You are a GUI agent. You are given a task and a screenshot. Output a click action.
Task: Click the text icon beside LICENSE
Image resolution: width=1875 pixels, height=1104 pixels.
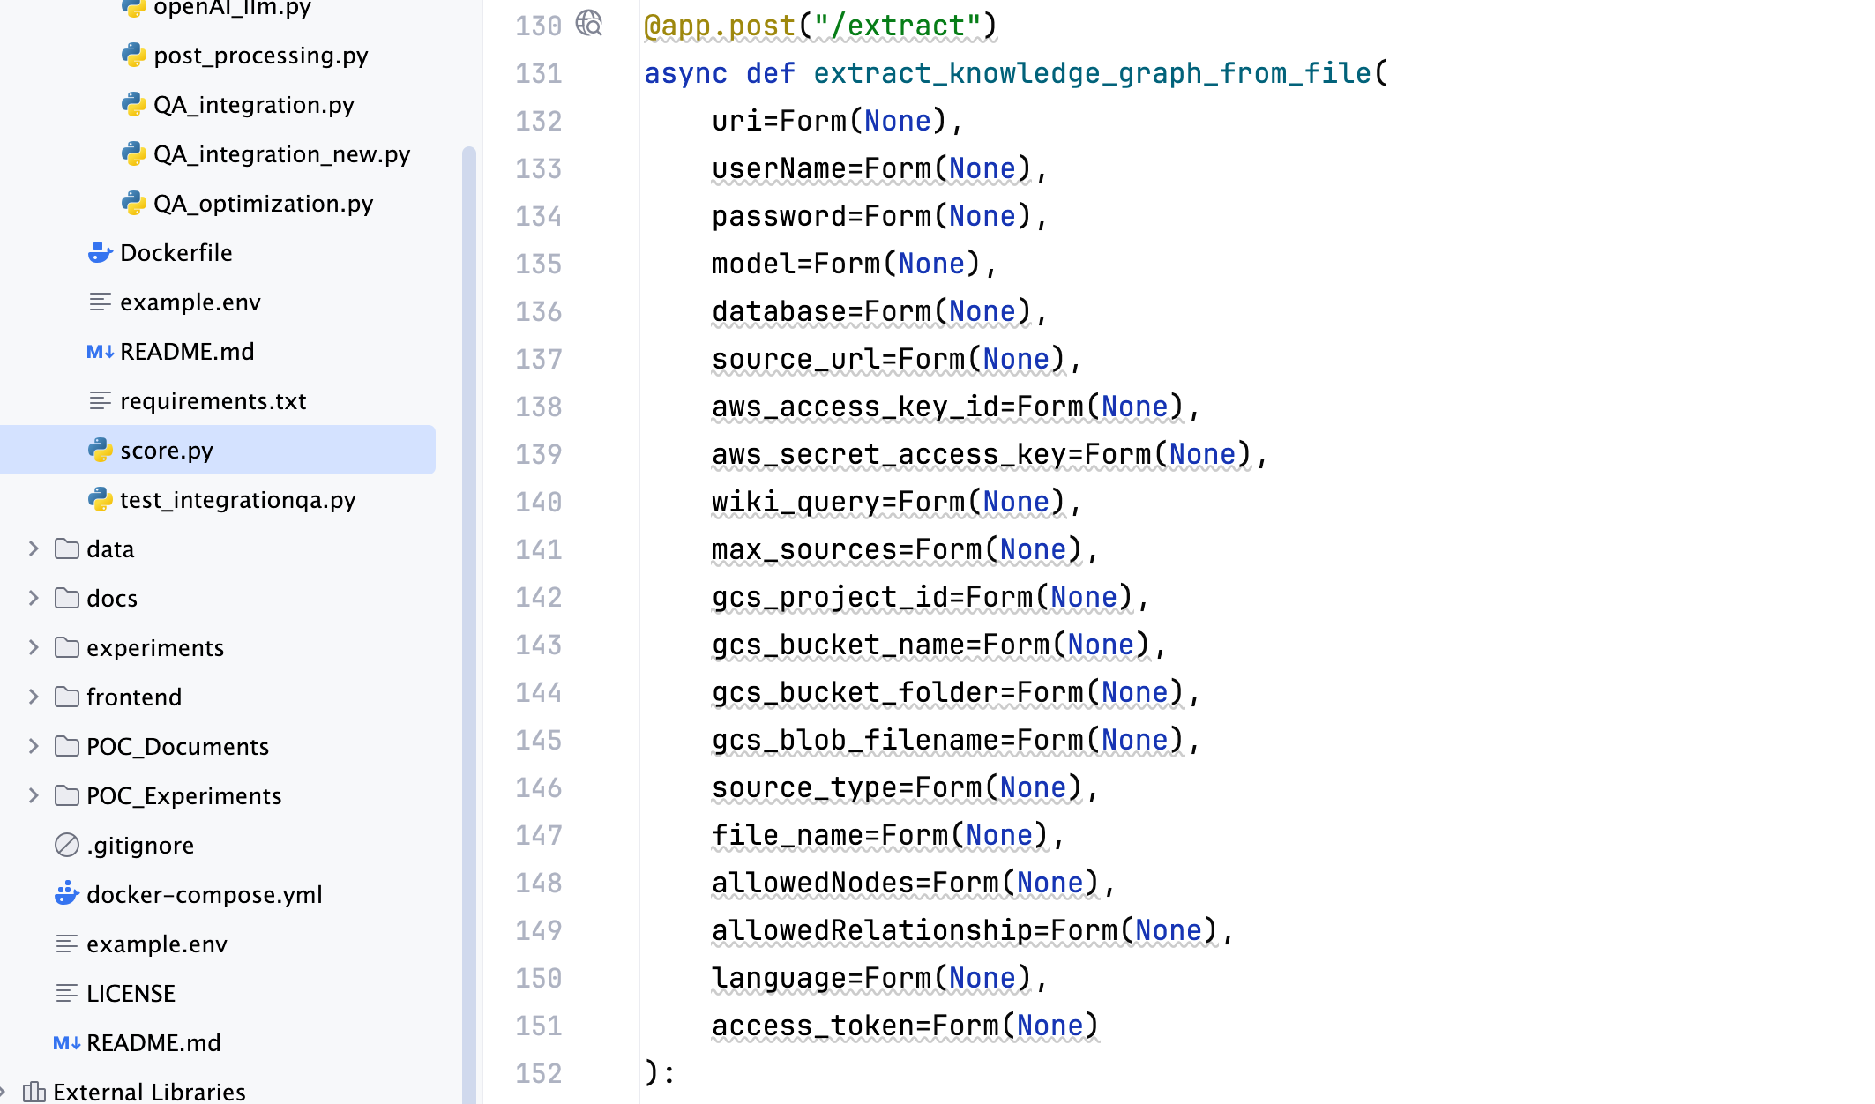(67, 994)
